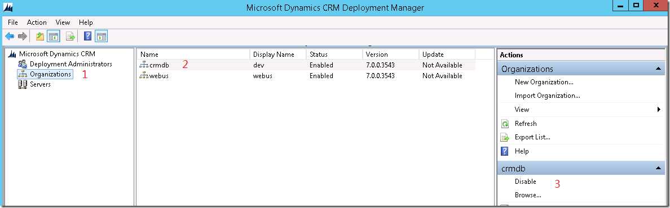Image resolution: width=670 pixels, height=208 pixels.
Task: Maximize the Deployment Manager window
Action: click(636, 6)
